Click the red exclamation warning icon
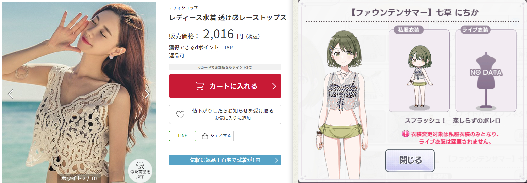Screen dimensions: 527x183 tap(405, 134)
